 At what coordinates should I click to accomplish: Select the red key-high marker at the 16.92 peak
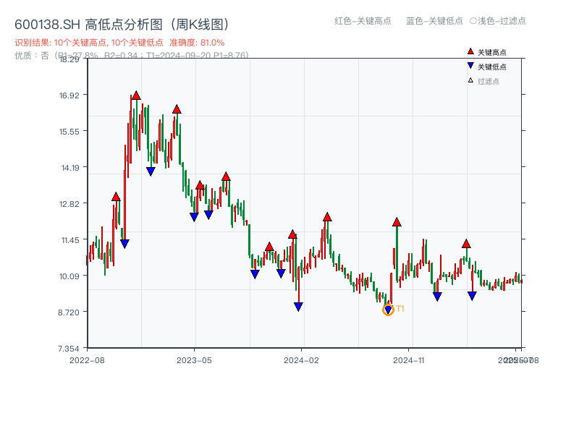(x=137, y=93)
